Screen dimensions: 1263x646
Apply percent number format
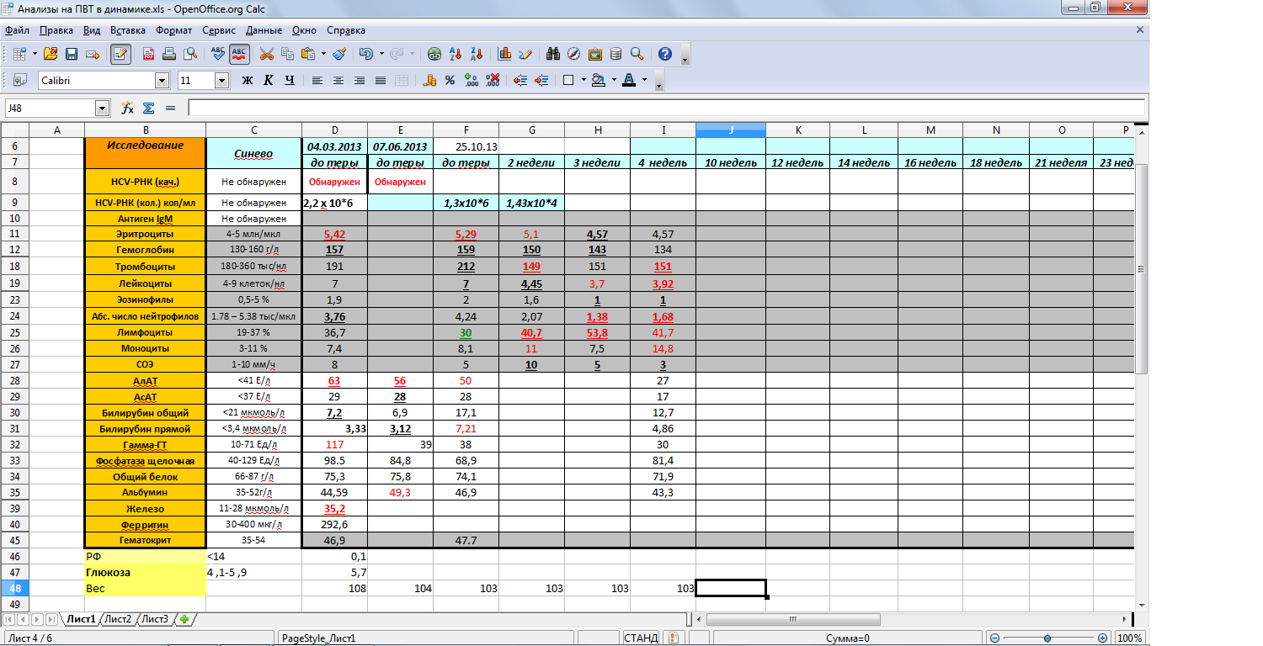coord(450,81)
